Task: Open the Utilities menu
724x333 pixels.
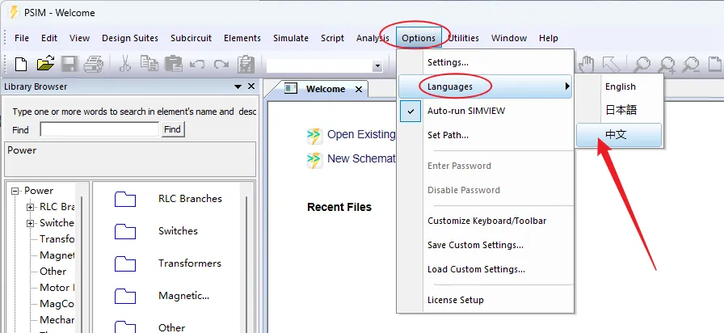Action: click(x=464, y=38)
